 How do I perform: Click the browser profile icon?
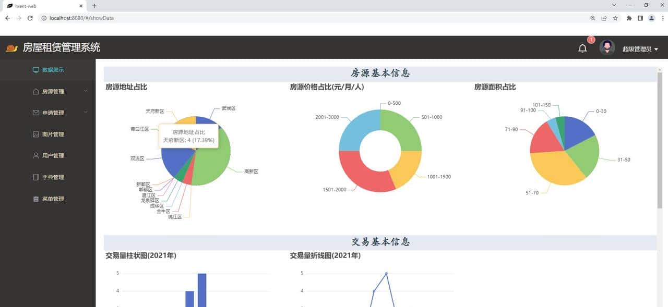(651, 17)
